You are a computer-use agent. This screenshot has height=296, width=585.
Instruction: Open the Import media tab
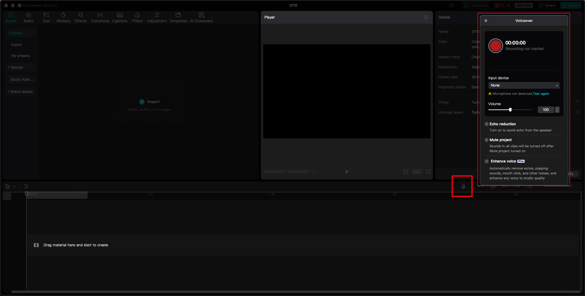tap(11, 18)
